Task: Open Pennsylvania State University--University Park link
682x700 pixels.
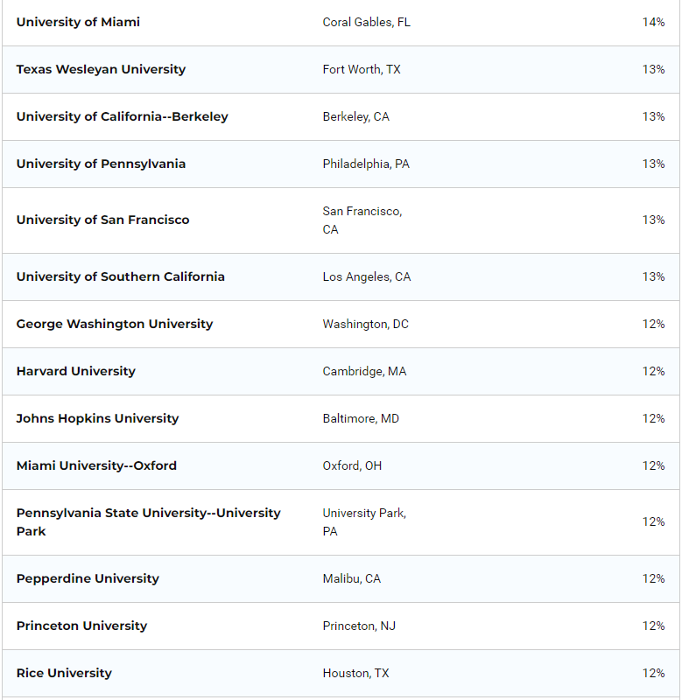Action: click(x=148, y=513)
